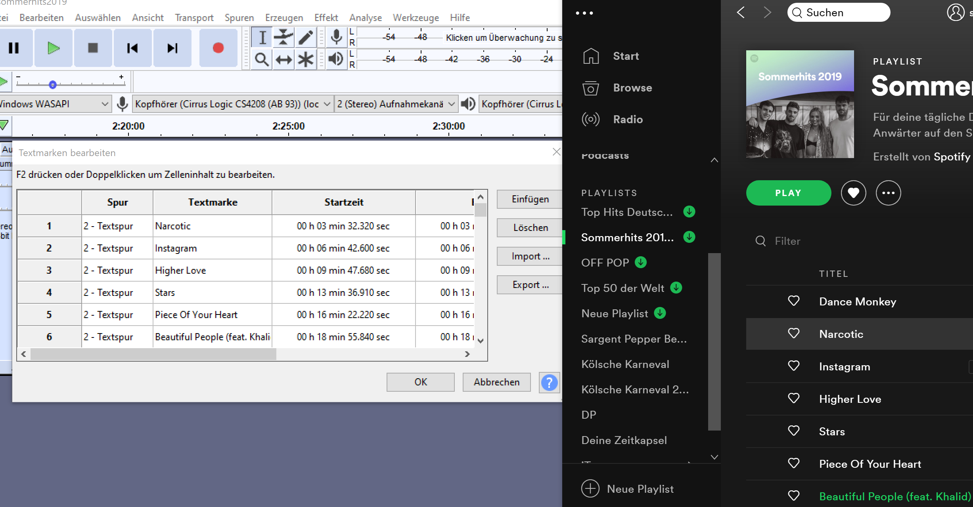Like the song Dance Monkey
The image size is (973, 507).
point(793,301)
